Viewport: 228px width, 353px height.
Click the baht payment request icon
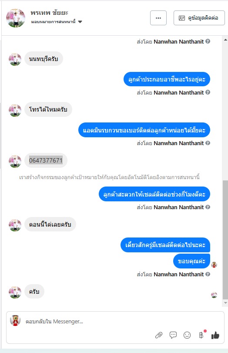click(201, 335)
